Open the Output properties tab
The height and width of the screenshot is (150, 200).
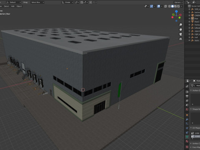pos(187,96)
